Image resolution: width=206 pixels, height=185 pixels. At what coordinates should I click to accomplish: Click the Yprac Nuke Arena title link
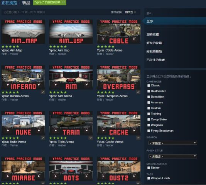(14, 142)
